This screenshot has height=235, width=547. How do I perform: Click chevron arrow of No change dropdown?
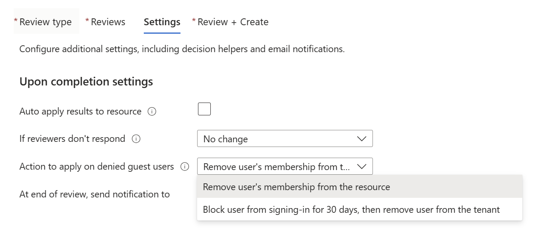coord(361,139)
